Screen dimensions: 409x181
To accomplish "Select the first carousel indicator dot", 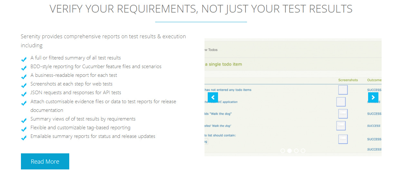I will point(283,150).
